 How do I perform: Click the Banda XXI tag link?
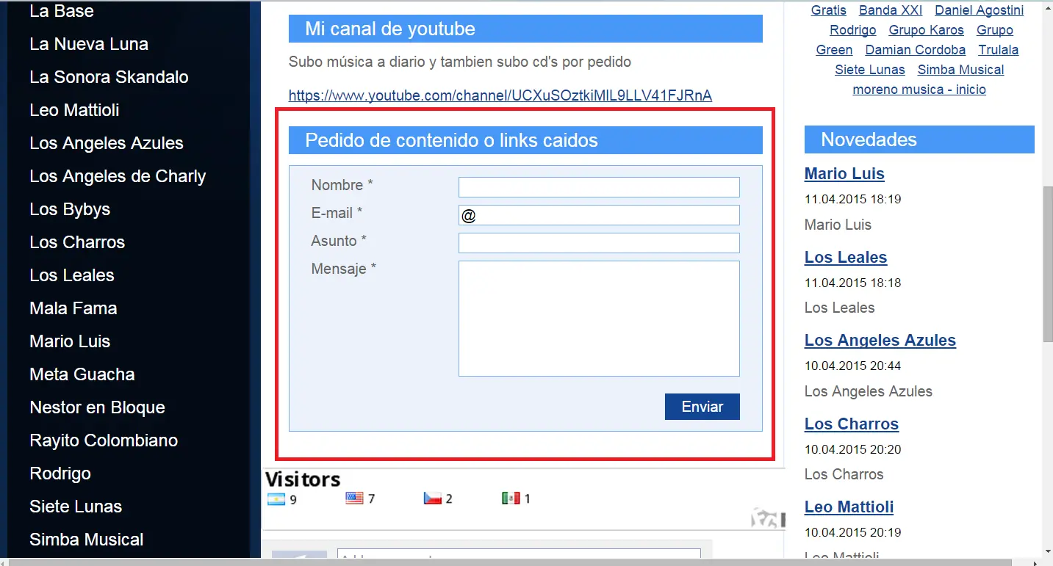tap(891, 10)
